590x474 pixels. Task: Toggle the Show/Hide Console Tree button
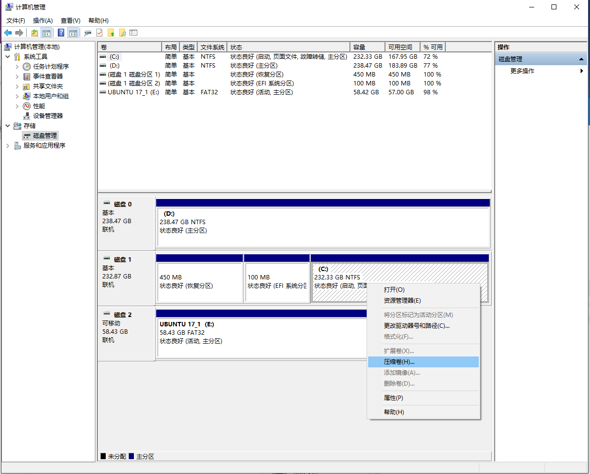46,33
